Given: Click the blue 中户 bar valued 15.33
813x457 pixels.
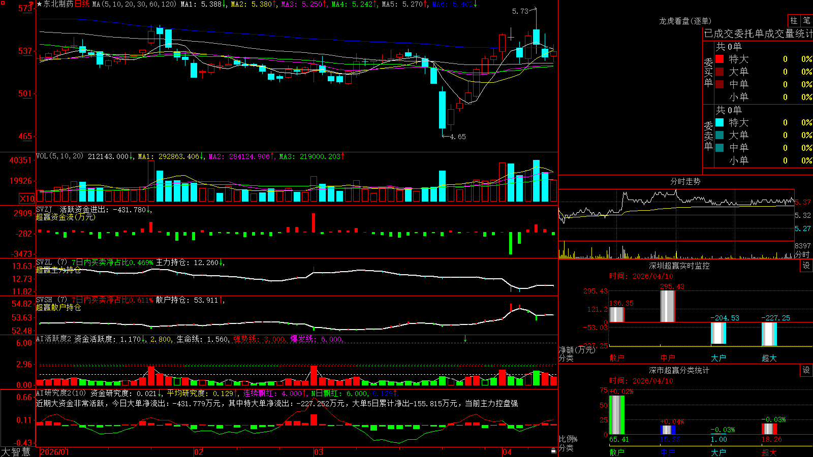Looking at the screenshot, I should click(x=668, y=430).
